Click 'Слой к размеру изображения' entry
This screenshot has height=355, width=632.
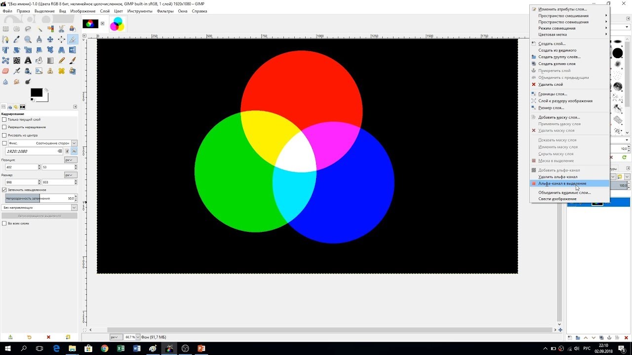point(569,101)
